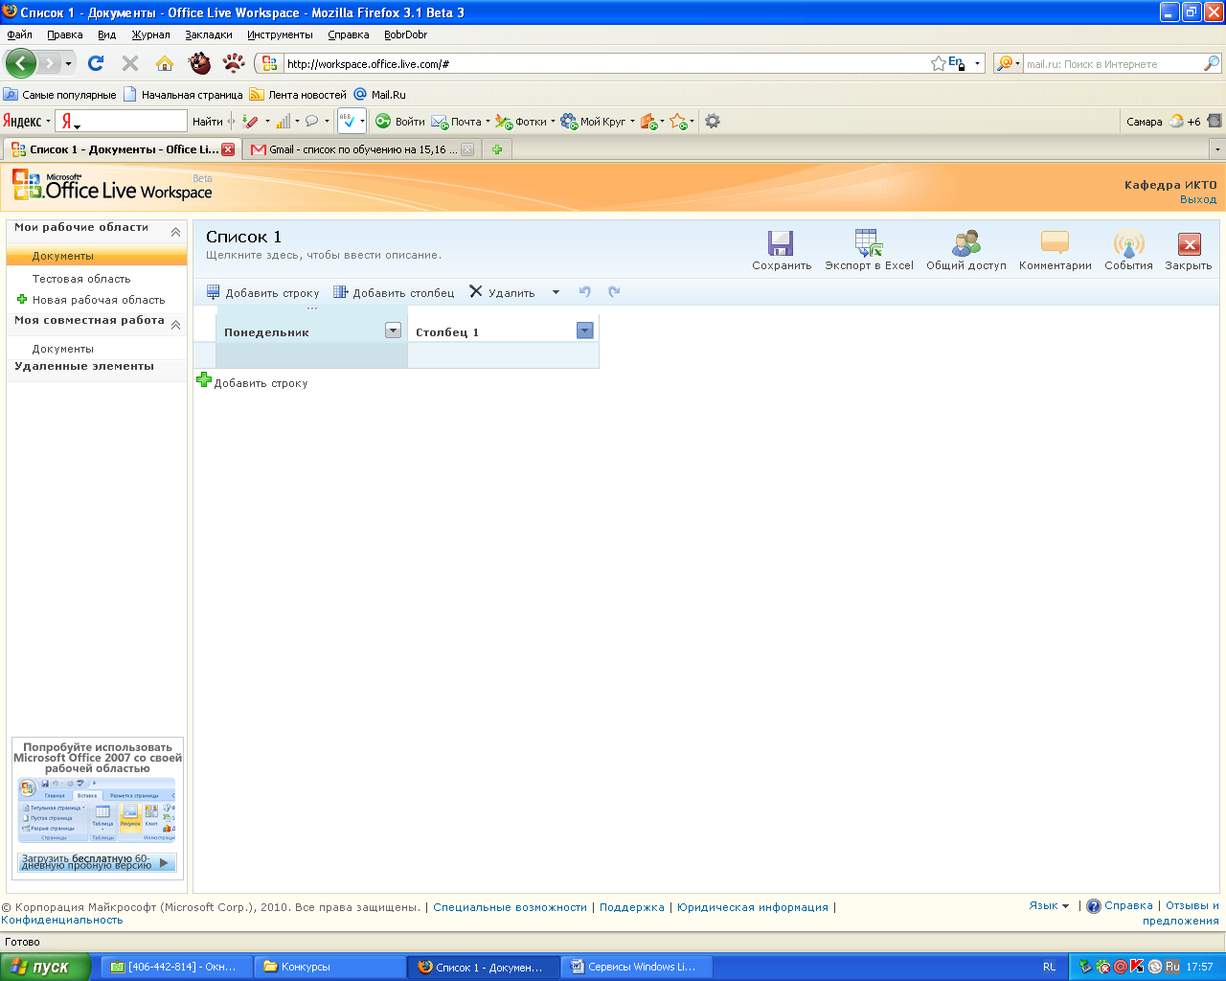Click the free trial download button
This screenshot has width=1226, height=981.
[x=97, y=862]
